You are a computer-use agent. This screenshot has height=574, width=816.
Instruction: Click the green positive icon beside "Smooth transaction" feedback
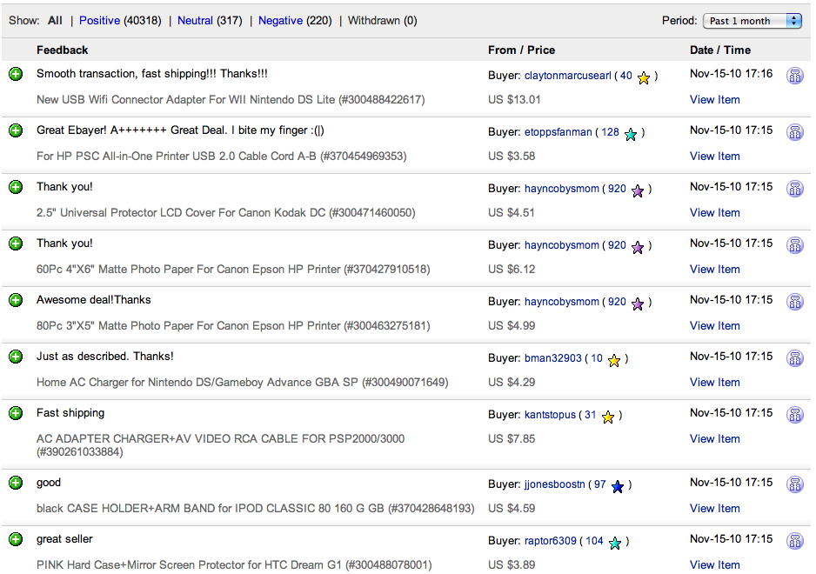tap(16, 75)
